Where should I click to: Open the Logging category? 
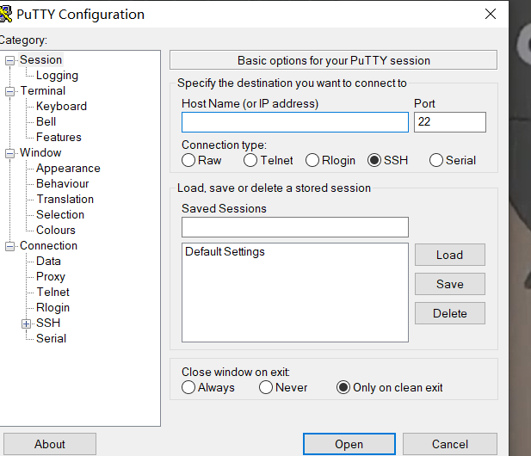(57, 75)
